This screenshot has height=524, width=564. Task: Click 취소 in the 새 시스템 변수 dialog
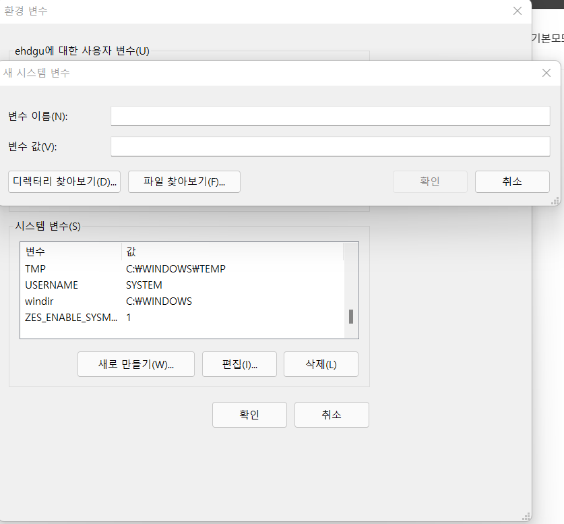coord(512,181)
